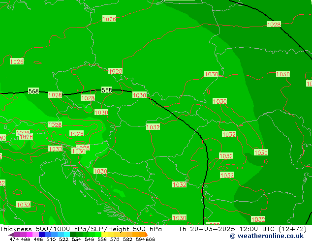312x241 pixels.
Task: Click the legend value 558
Action: pos(102,239)
